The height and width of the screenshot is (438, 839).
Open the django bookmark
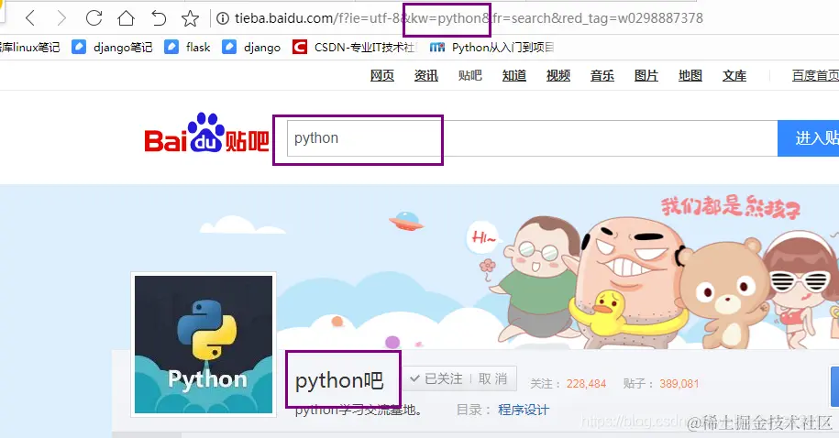pos(251,48)
